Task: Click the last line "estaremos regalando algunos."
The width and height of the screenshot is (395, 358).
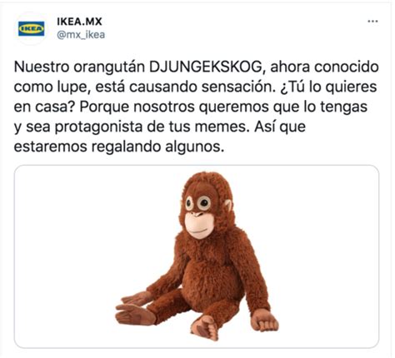Action: tap(119, 147)
